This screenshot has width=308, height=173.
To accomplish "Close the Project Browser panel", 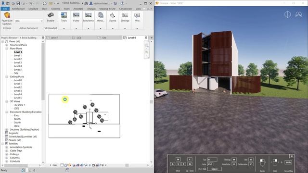I will tap(43, 37).
